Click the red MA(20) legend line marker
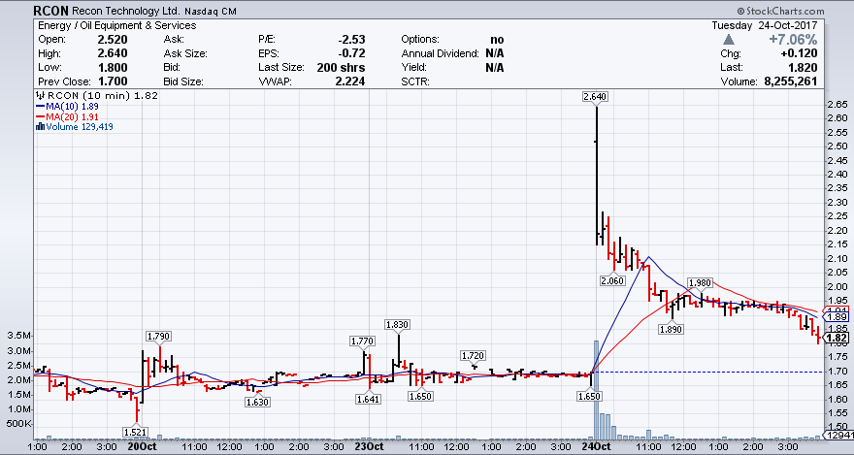Screen dimensions: 854x455 tap(39, 115)
